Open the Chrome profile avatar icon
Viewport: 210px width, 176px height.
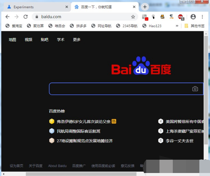tap(193, 17)
